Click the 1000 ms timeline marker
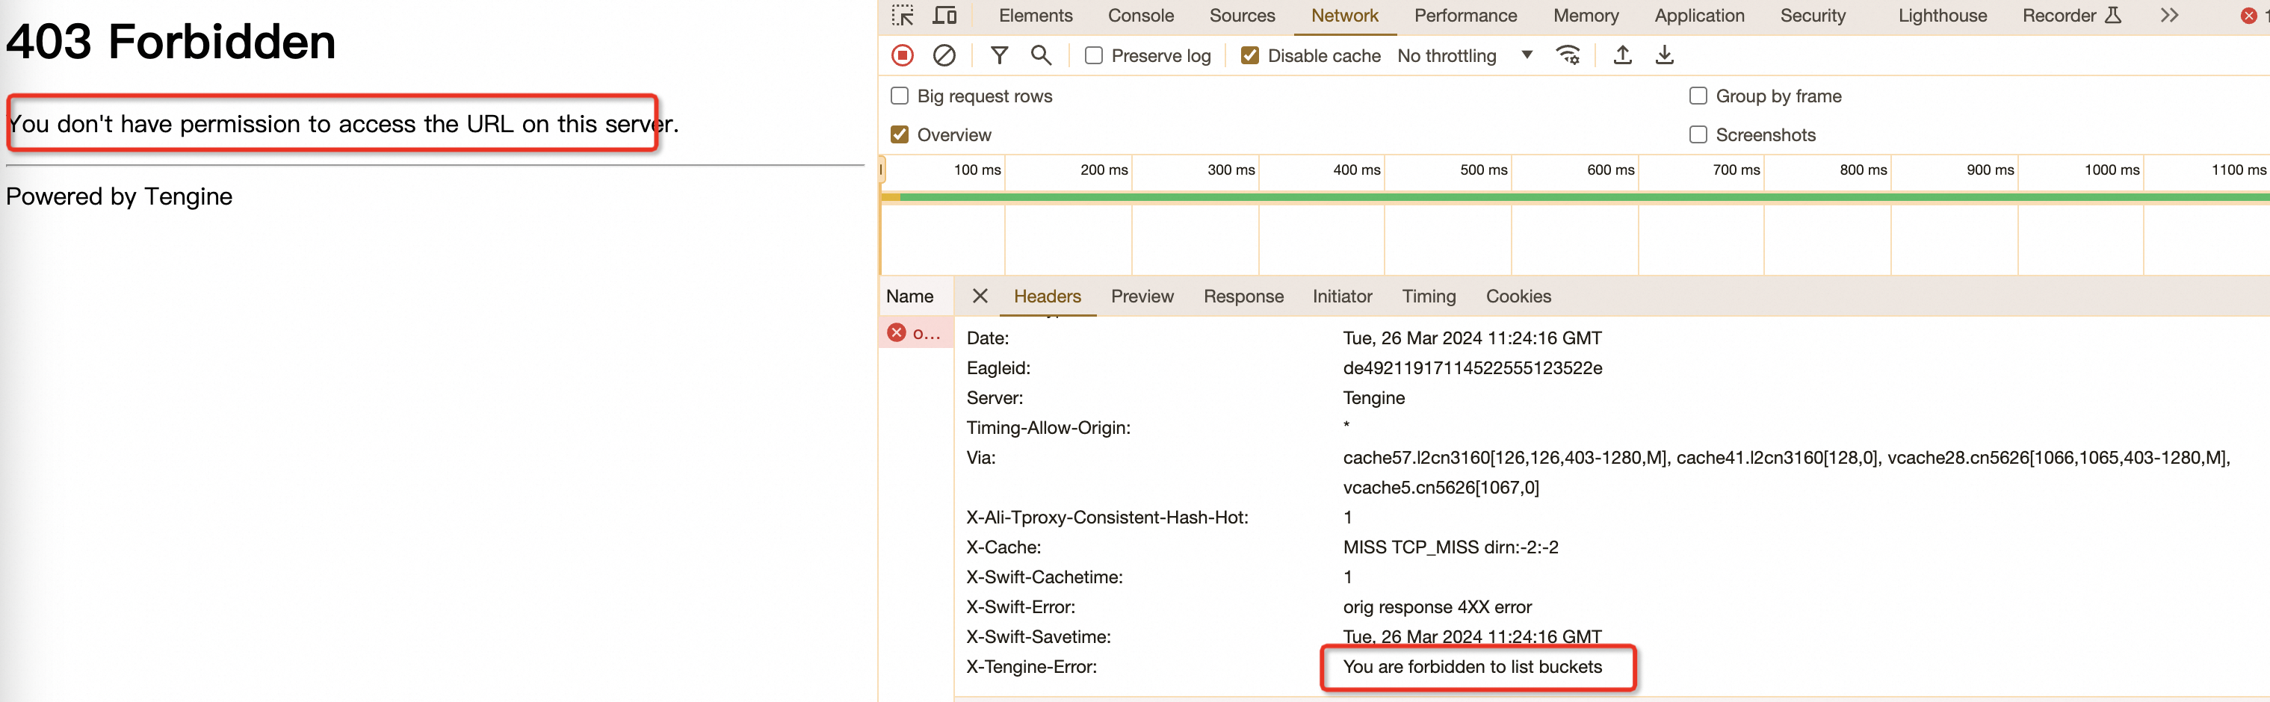2270x702 pixels. coord(2112,170)
